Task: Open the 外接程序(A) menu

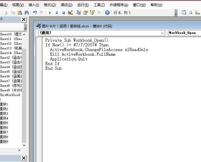Action: 119,5
